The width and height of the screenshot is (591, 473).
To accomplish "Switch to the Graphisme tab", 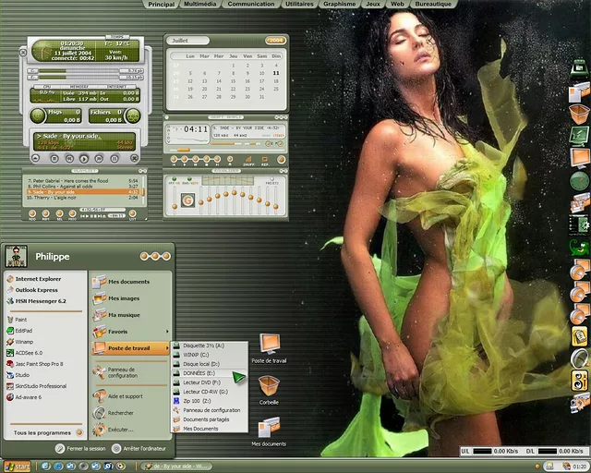I will [x=341, y=4].
